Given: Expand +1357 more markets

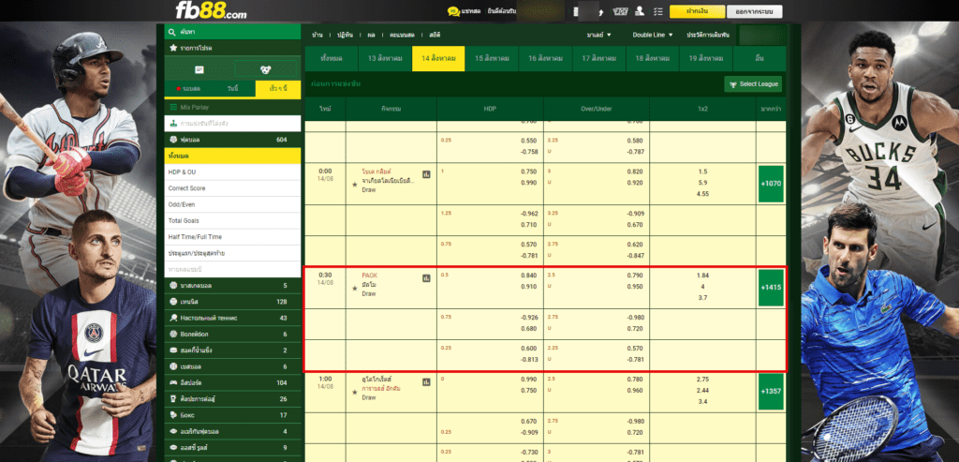Looking at the screenshot, I should point(771,391).
